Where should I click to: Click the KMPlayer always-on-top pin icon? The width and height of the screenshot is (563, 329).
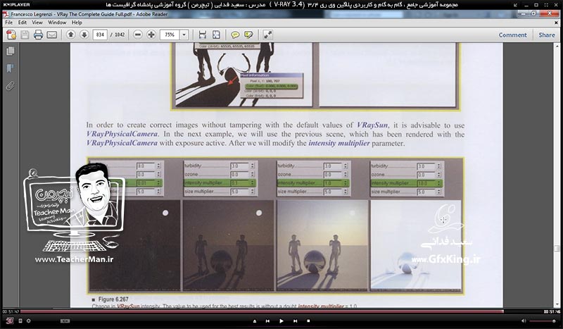click(515, 5)
